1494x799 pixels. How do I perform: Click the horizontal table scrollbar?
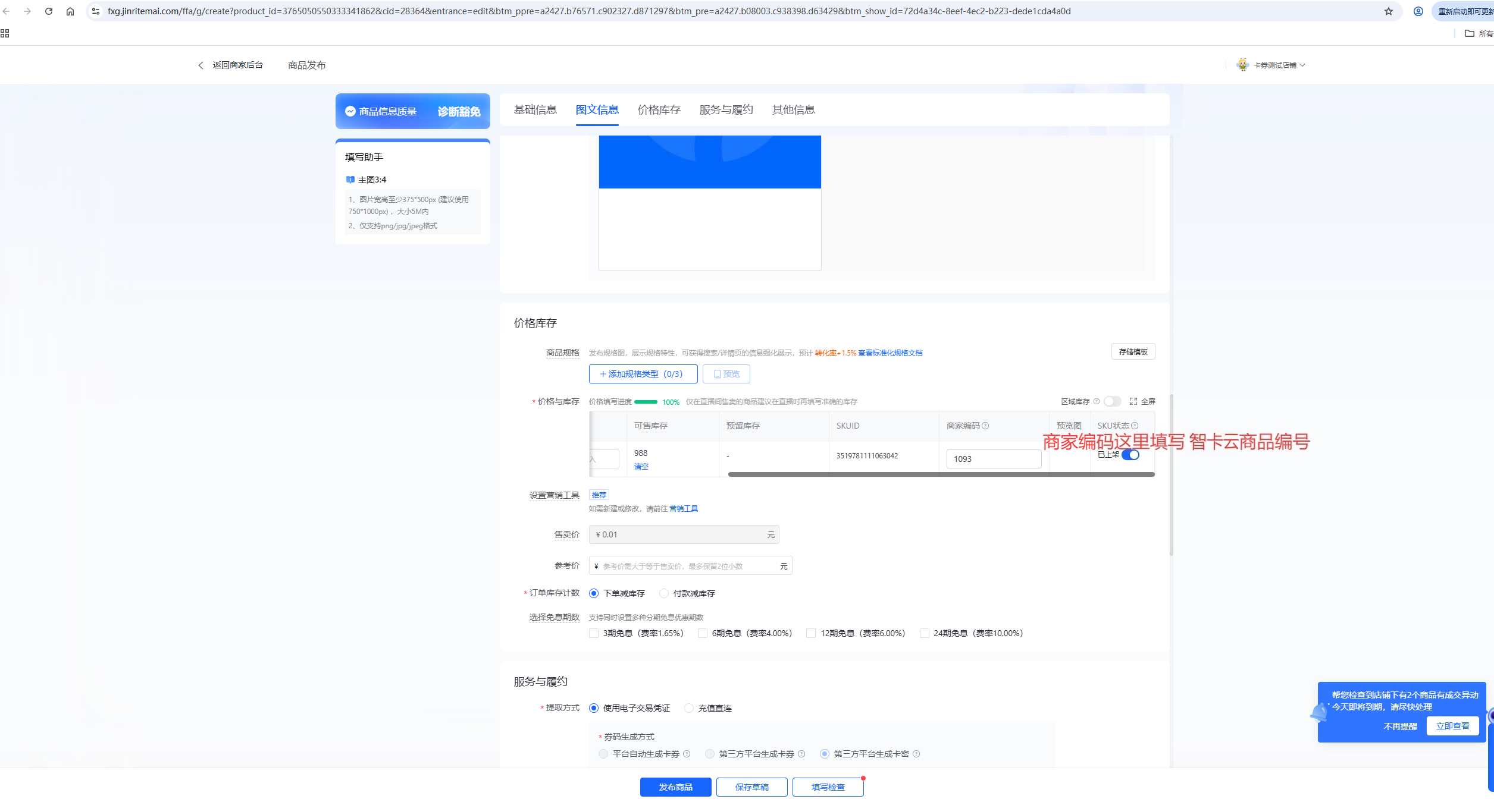pos(940,474)
